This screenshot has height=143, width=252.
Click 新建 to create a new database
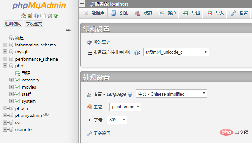[19, 38]
